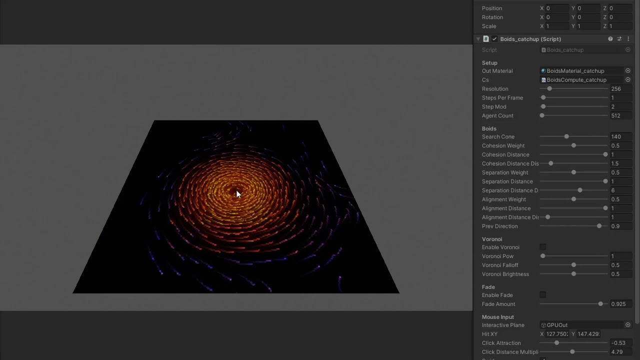Click the "Cohesion Distance Dis" property label

510,164
